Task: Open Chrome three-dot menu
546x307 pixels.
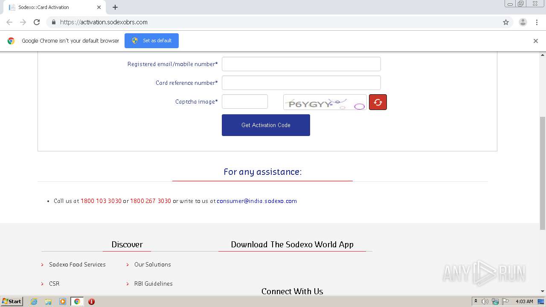Action: tap(537, 22)
